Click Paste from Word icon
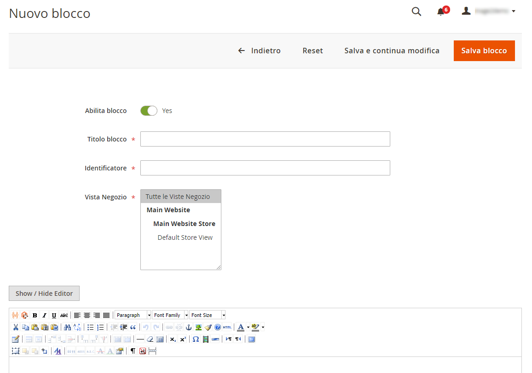Viewport: 532px width, 373px height. click(54, 327)
